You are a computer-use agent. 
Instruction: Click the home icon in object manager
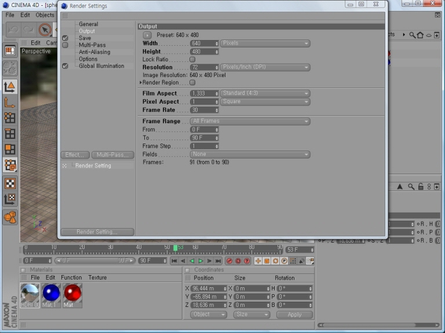pos(420,35)
